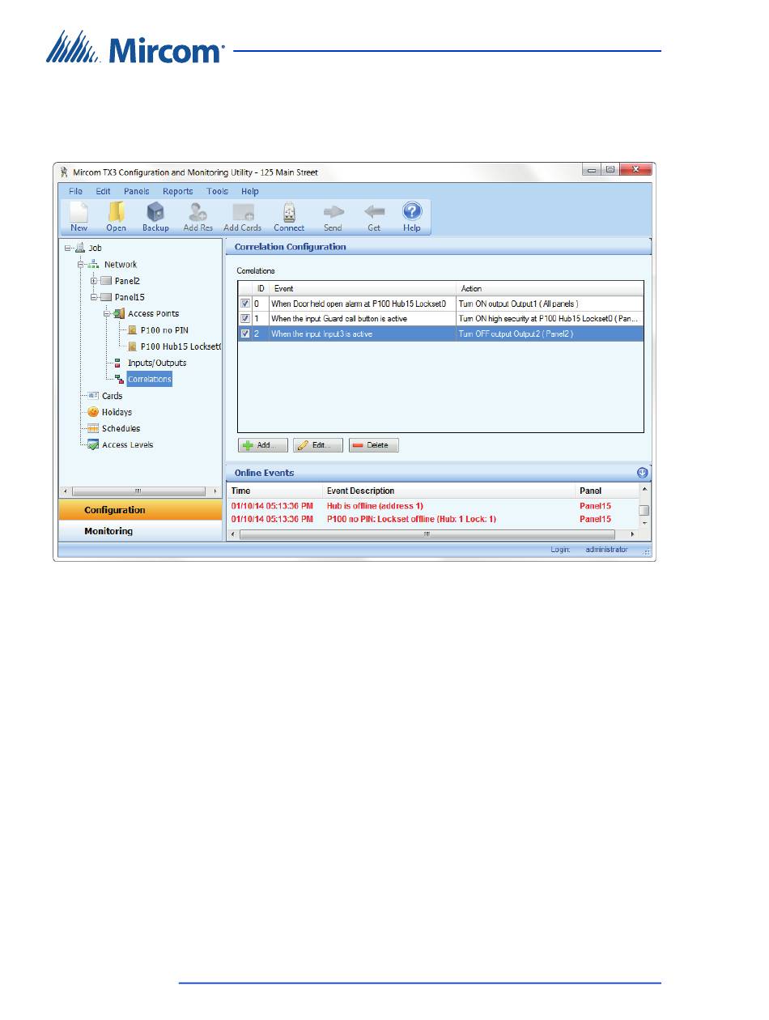Screen dimensions: 769x1020
Task: Click the Online Events scrollbar down arrow
Action: click(644, 523)
